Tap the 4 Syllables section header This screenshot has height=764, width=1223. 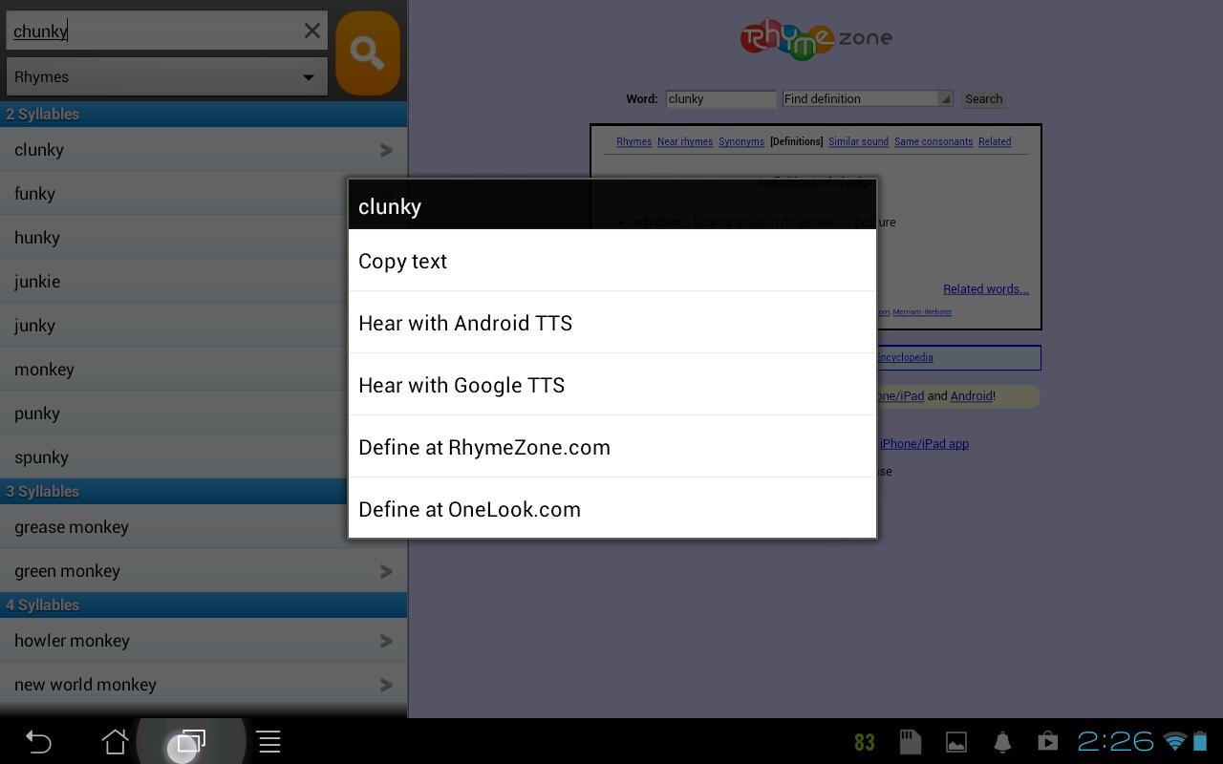point(204,605)
